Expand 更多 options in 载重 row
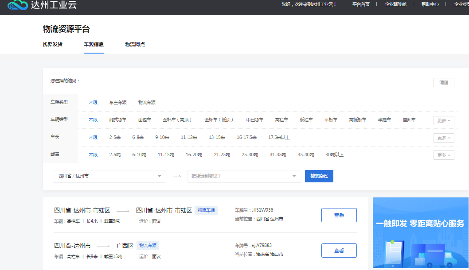This screenshot has width=469, height=270. click(443, 155)
